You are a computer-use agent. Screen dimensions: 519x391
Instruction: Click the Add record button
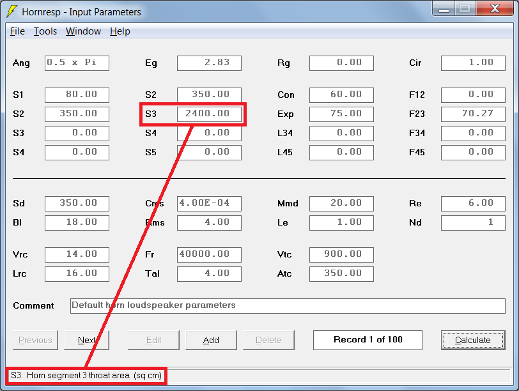[x=211, y=340]
